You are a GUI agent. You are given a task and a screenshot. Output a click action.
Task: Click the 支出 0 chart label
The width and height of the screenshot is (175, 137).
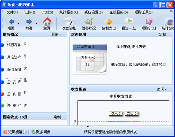point(131,113)
